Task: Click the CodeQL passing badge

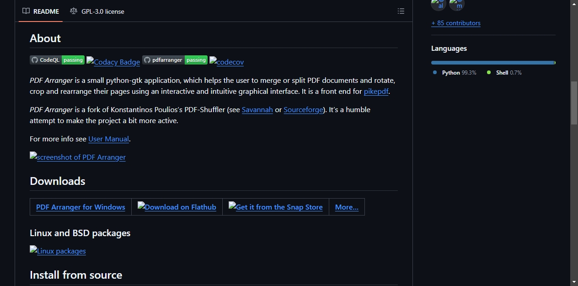Action: tap(57, 60)
